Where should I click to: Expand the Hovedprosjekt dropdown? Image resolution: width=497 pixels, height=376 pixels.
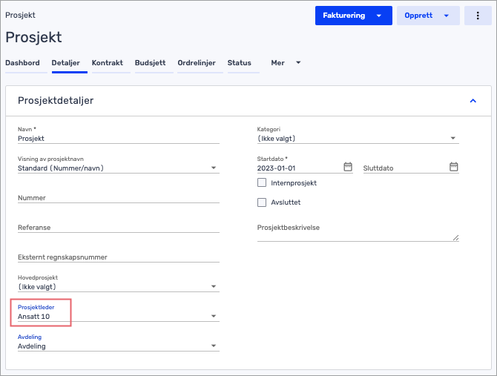tap(119, 287)
